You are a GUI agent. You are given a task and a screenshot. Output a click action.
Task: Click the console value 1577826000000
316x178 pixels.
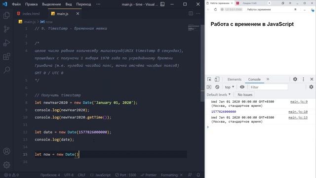pyautogui.click(x=224, y=112)
